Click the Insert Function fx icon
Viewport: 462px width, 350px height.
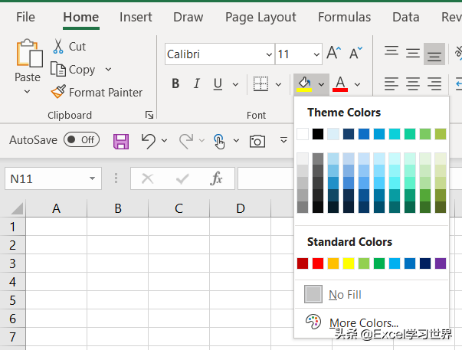(x=216, y=178)
